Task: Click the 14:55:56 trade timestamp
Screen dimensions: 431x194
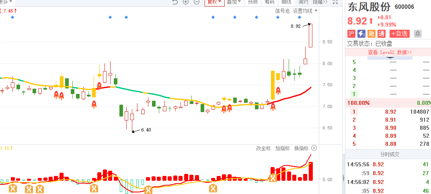Action: 358,165
